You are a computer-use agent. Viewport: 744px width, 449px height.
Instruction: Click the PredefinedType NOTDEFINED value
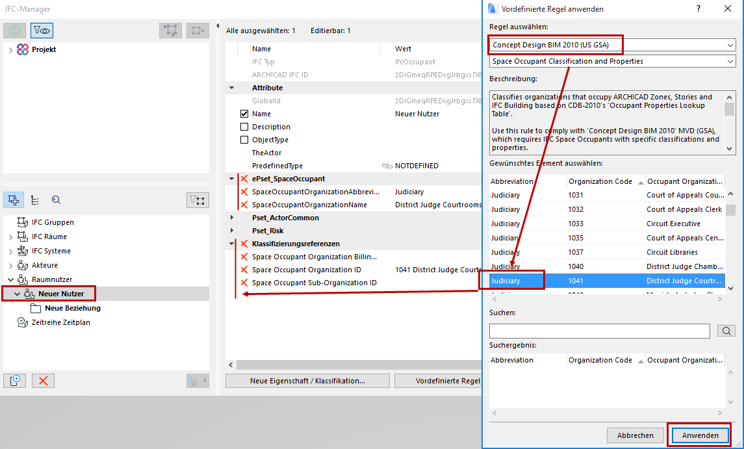(x=417, y=166)
